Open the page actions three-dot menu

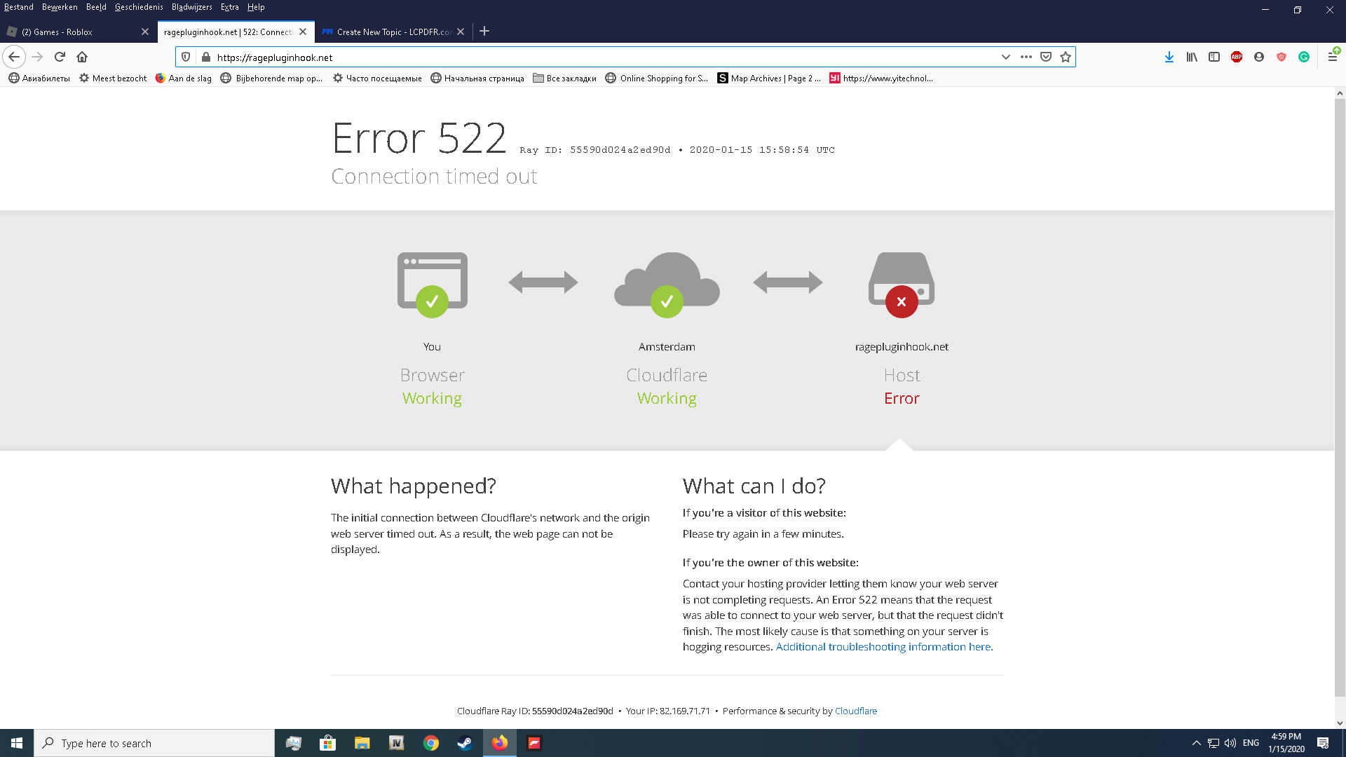1026,57
